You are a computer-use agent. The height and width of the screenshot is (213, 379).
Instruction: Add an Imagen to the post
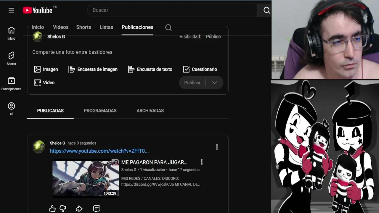click(46, 69)
